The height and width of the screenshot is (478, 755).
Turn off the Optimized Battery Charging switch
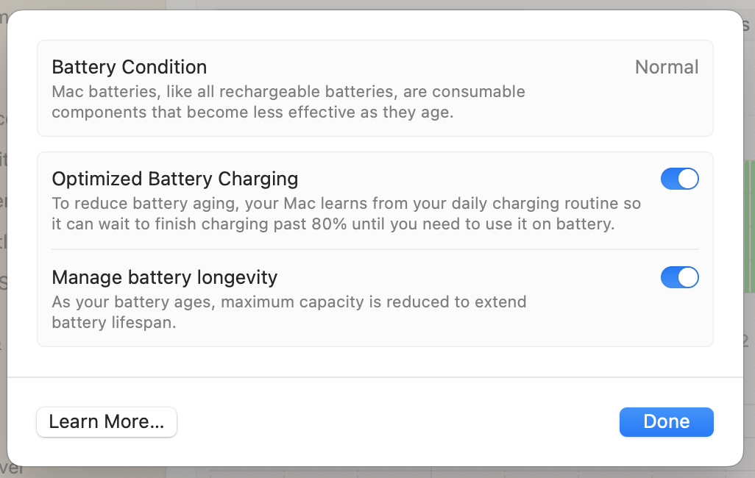pyautogui.click(x=679, y=179)
